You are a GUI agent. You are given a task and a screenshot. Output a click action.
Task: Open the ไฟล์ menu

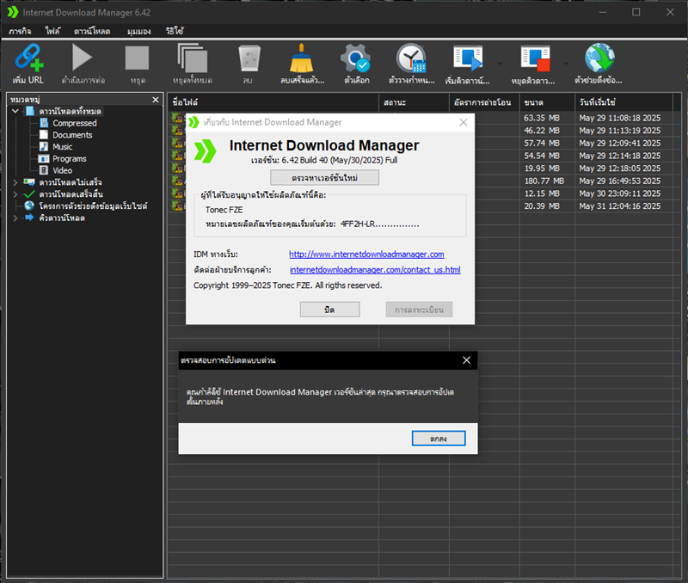[52, 31]
